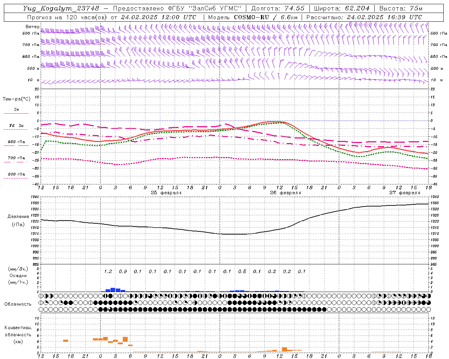Click the date label 26 февраля
449x359 pixels.
point(286,193)
